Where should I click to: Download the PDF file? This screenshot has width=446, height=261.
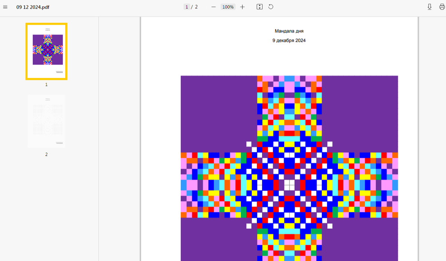430,7
